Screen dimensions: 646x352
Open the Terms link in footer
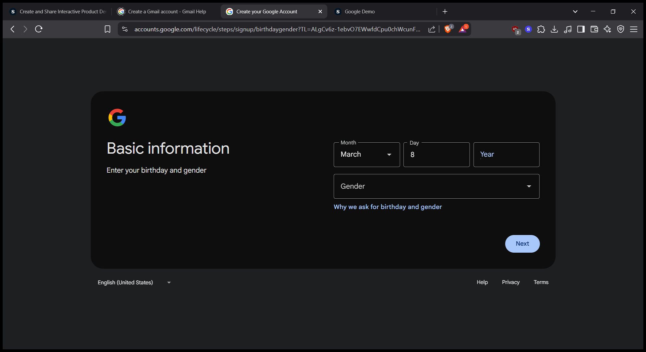[x=541, y=282]
